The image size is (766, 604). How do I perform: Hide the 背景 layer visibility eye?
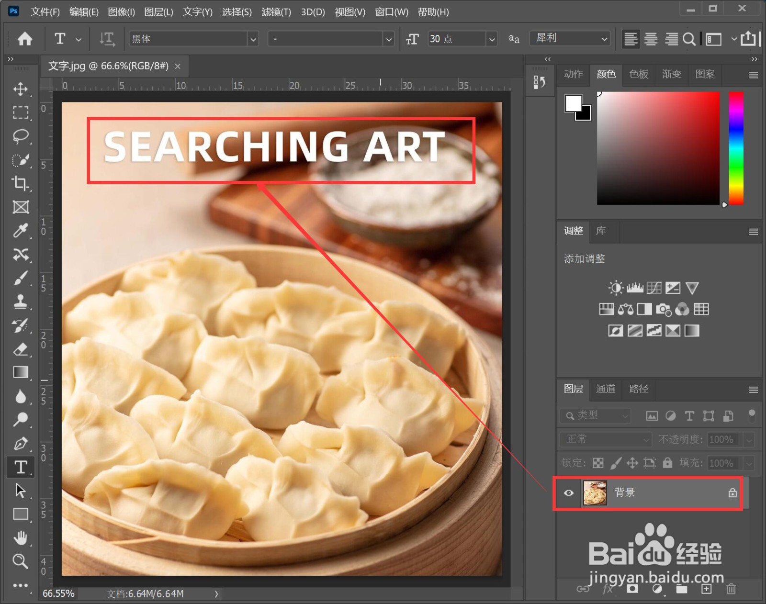click(569, 493)
